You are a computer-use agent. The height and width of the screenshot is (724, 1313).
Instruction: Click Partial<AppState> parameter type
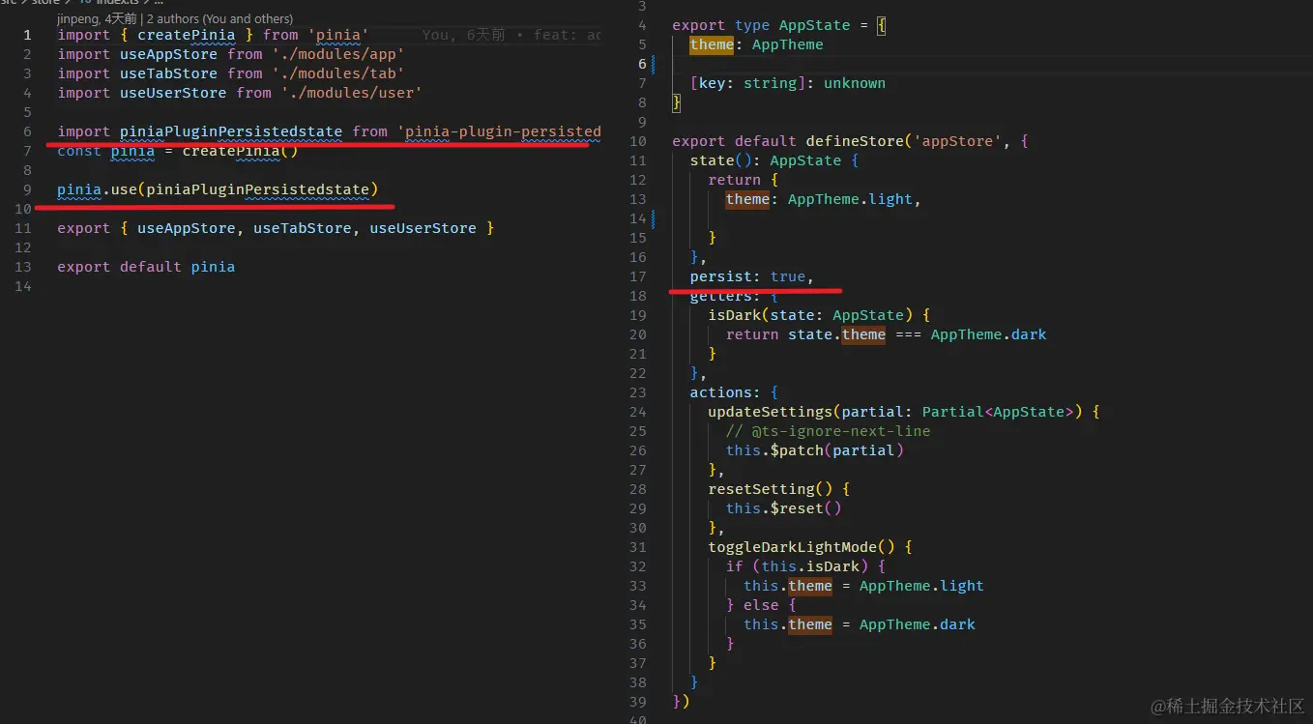[x=998, y=412]
